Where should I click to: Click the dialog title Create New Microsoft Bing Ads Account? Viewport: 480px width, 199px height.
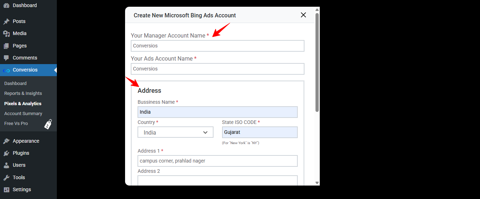coord(185,15)
